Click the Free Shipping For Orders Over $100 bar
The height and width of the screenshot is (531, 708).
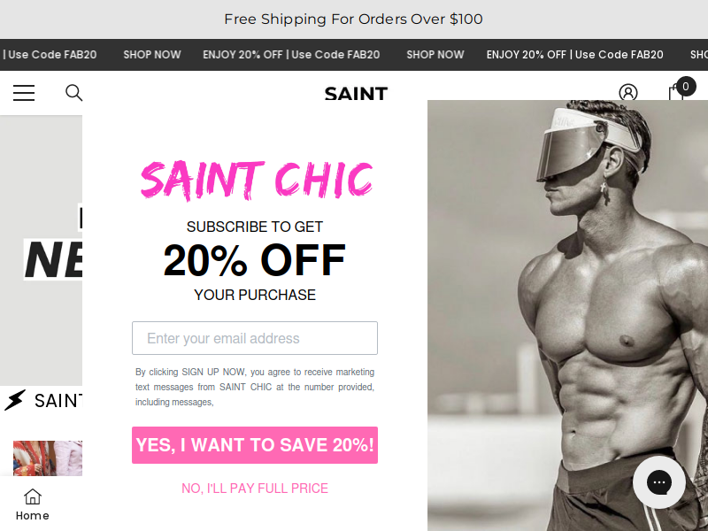coord(353,19)
